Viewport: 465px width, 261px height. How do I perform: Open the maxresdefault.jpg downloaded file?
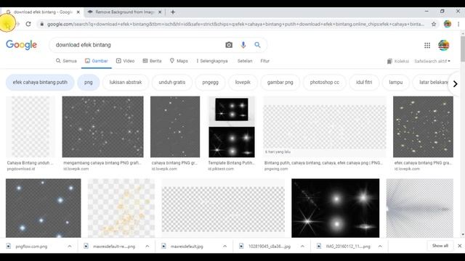pyautogui.click(x=187, y=246)
